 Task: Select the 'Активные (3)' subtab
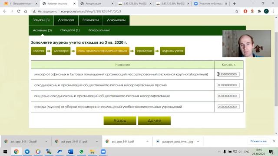coord(42,30)
